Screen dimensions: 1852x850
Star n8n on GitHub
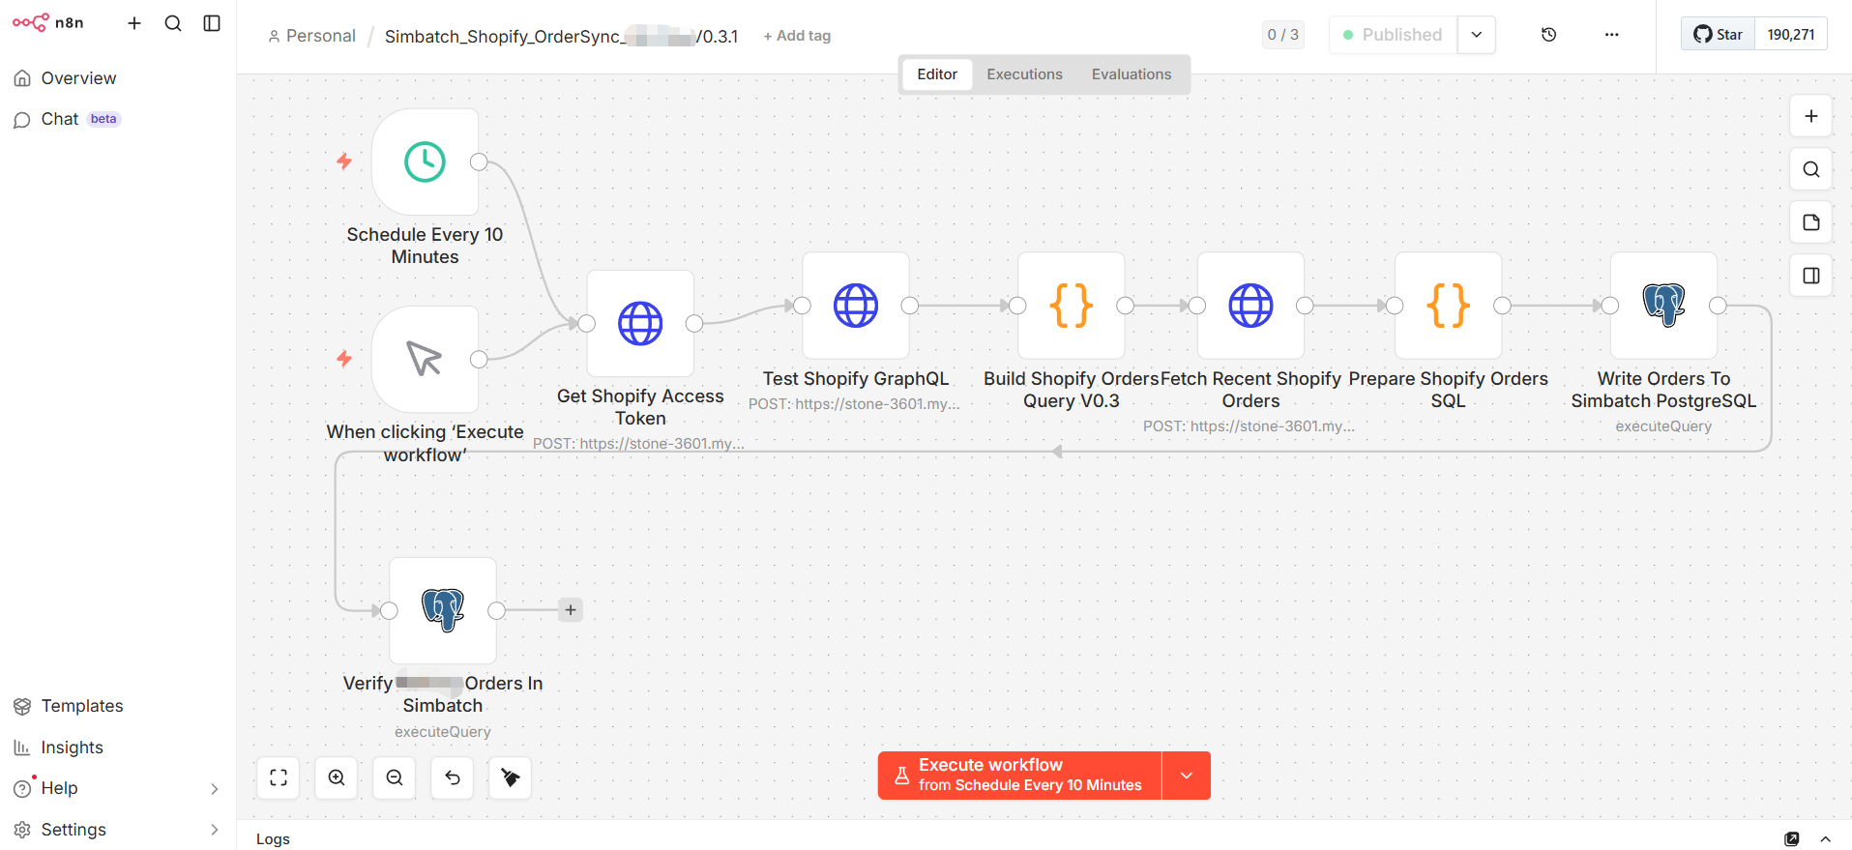(x=1718, y=34)
